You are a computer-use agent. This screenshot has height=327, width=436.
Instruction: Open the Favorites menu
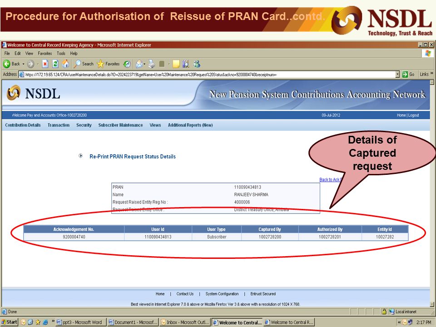pyautogui.click(x=45, y=54)
